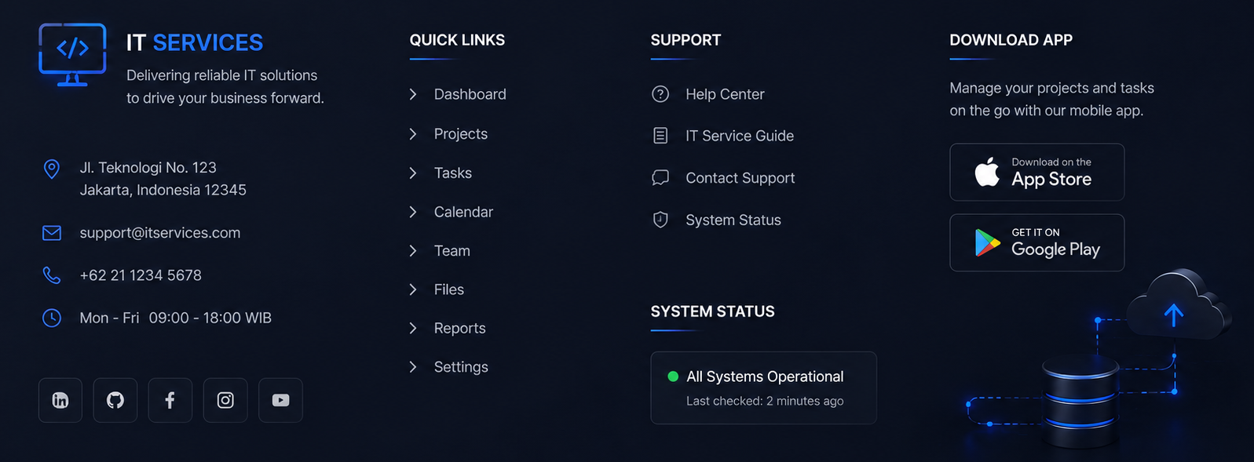Viewport: 1254px width, 462px height.
Task: Click the DOWNLOAD APP heading
Action: coord(1011,40)
